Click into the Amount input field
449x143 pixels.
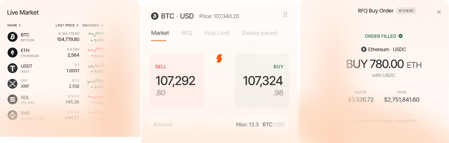tap(219, 124)
